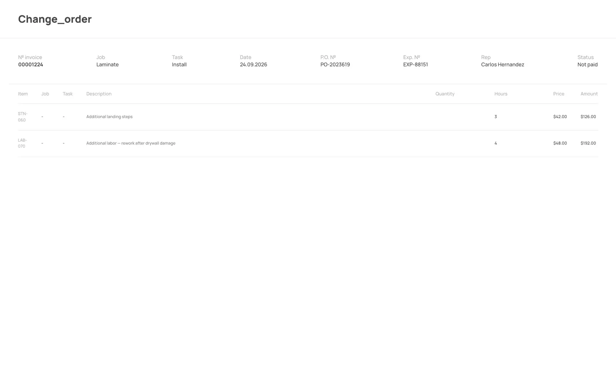Click P.O. number PO-2023619

click(x=335, y=65)
